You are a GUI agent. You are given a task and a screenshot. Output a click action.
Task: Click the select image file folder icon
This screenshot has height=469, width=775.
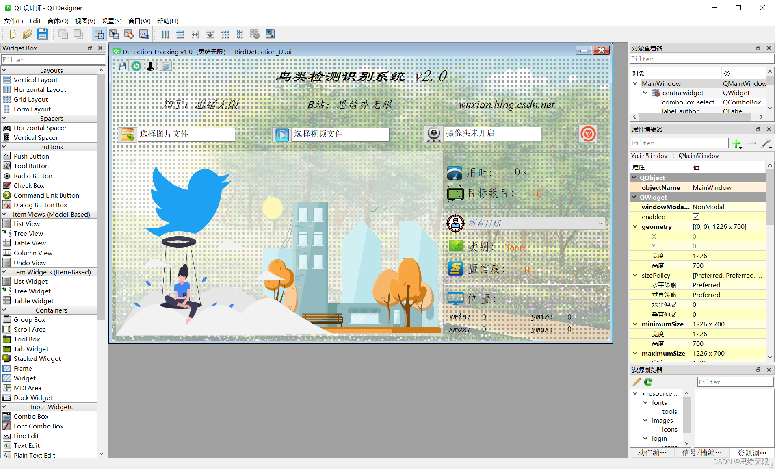tap(128, 135)
